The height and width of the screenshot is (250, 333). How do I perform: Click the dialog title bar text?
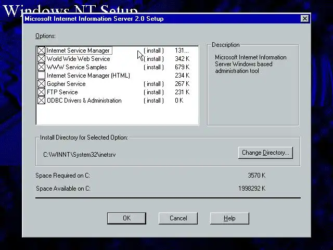click(x=94, y=19)
